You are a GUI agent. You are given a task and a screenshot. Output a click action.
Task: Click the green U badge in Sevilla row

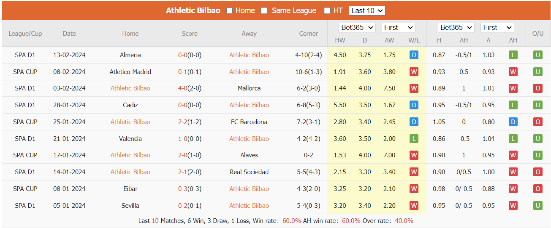pyautogui.click(x=537, y=206)
